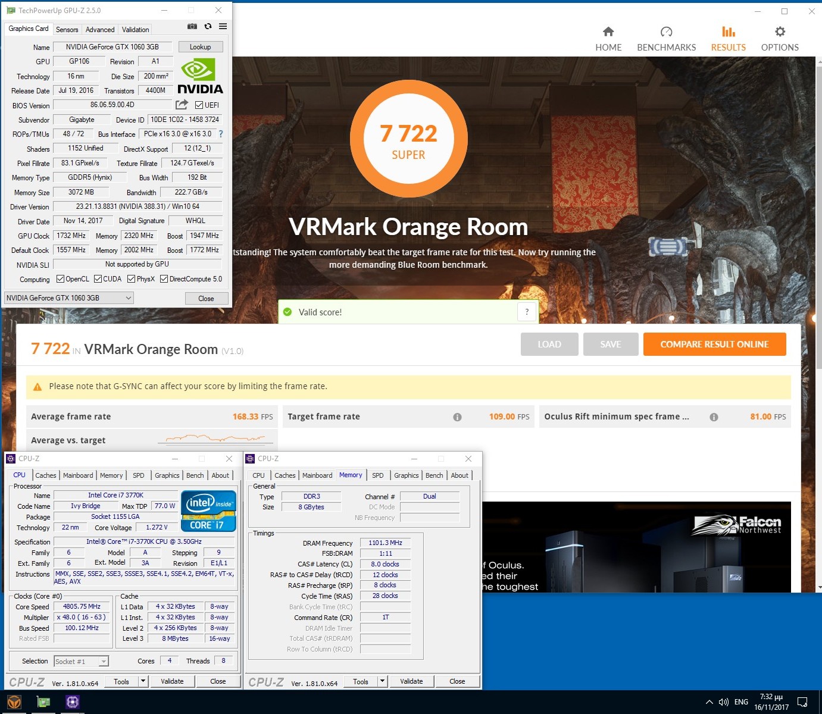Click the Lookup button in GPU-Z

click(x=201, y=47)
